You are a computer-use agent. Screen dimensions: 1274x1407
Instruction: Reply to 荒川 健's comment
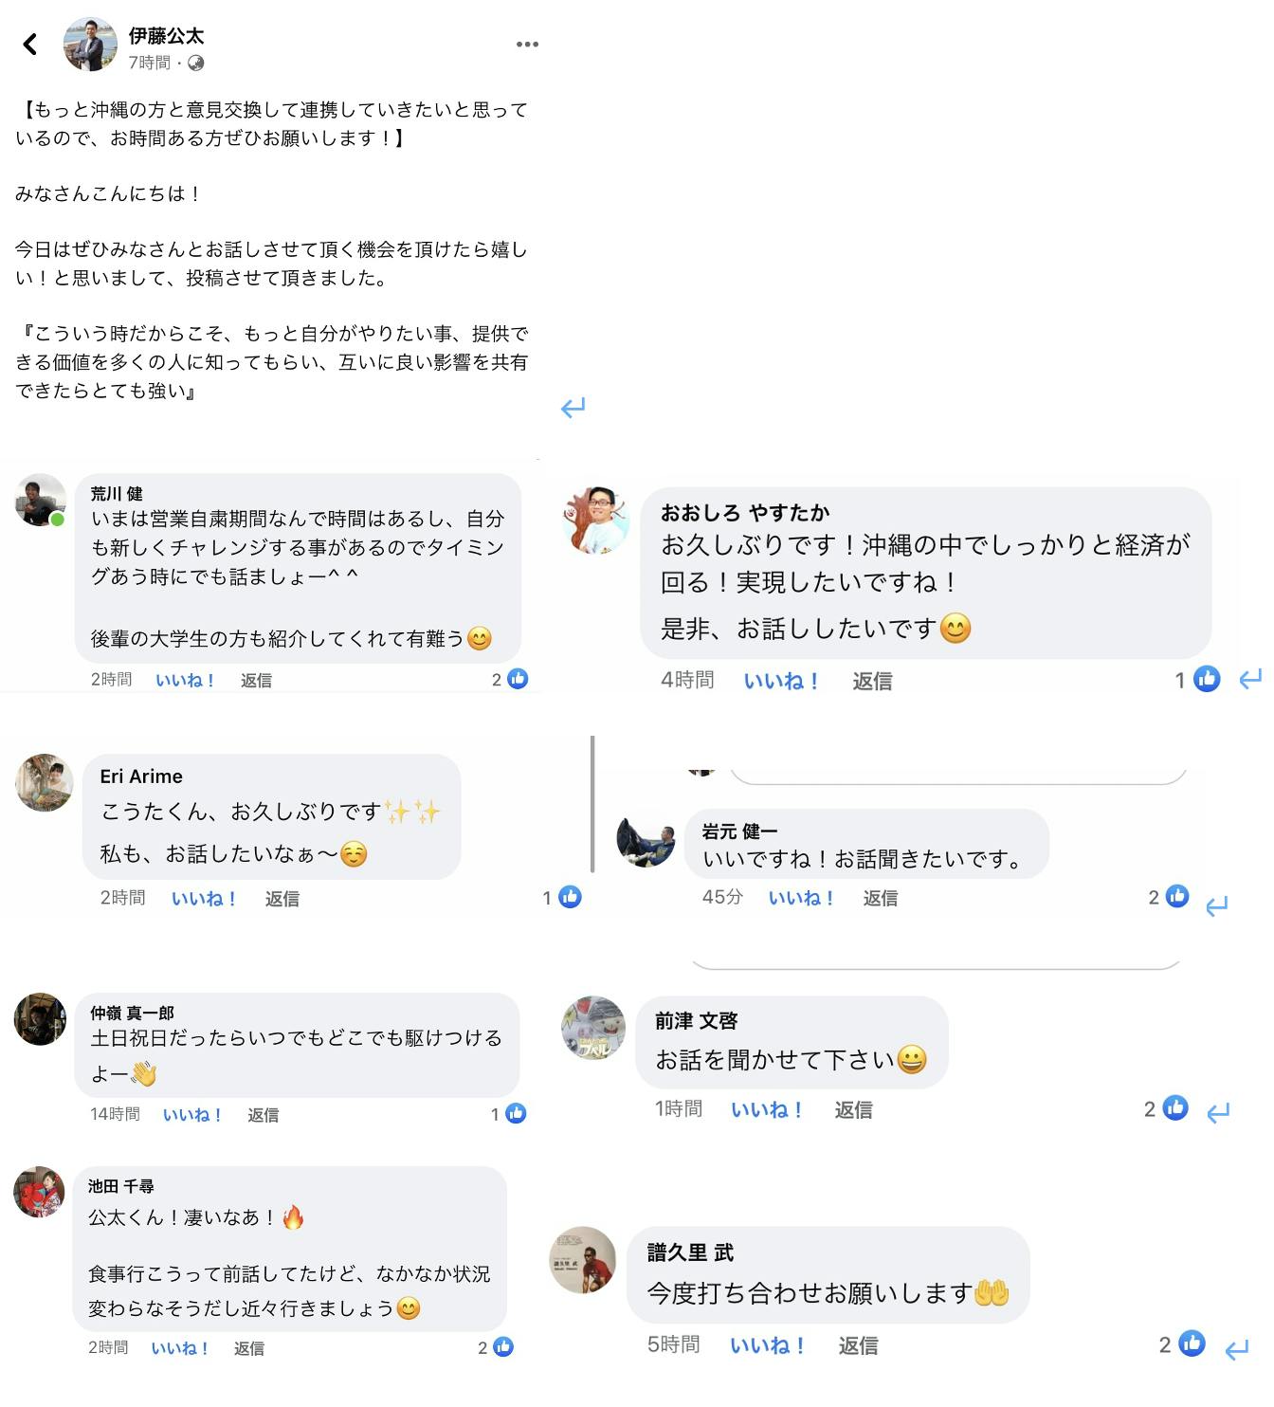pyautogui.click(x=256, y=680)
